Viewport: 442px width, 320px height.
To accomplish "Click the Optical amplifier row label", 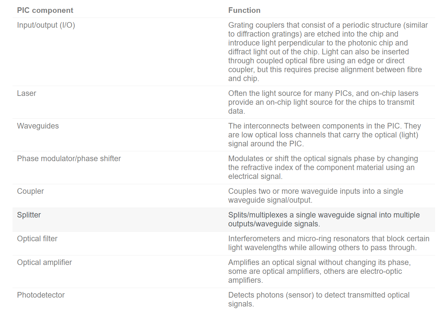I will 45,262.
